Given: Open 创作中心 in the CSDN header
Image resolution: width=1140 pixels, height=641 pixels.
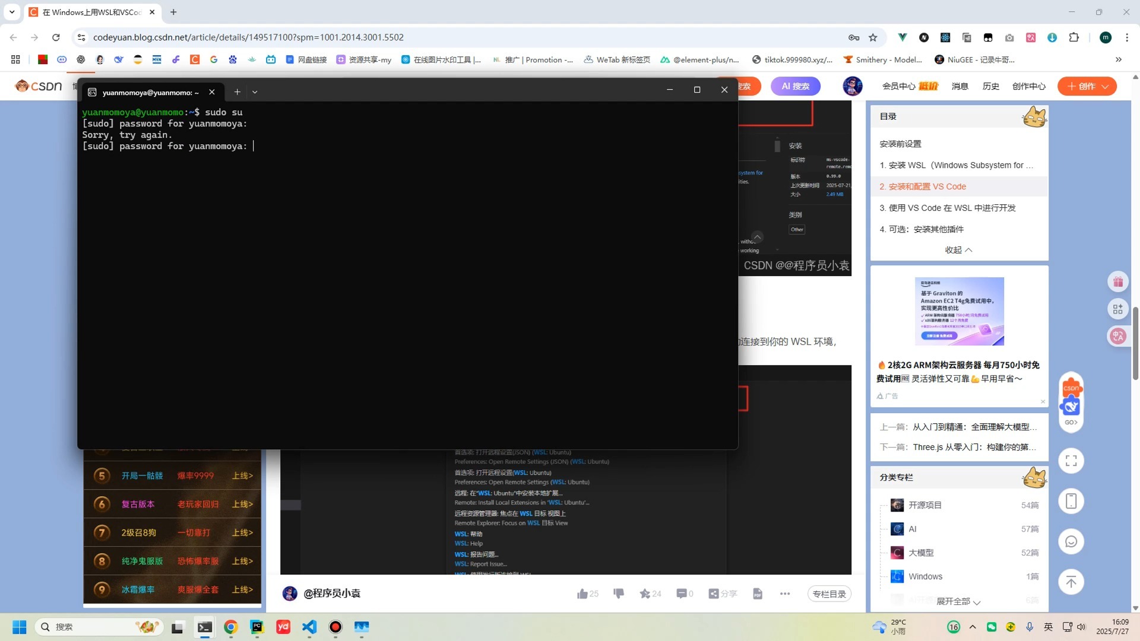Looking at the screenshot, I should [x=1028, y=86].
